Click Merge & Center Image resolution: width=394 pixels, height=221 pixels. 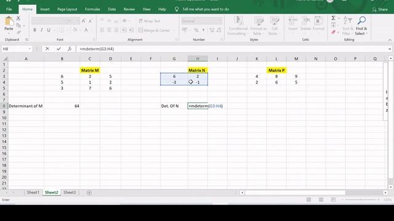coord(154,30)
